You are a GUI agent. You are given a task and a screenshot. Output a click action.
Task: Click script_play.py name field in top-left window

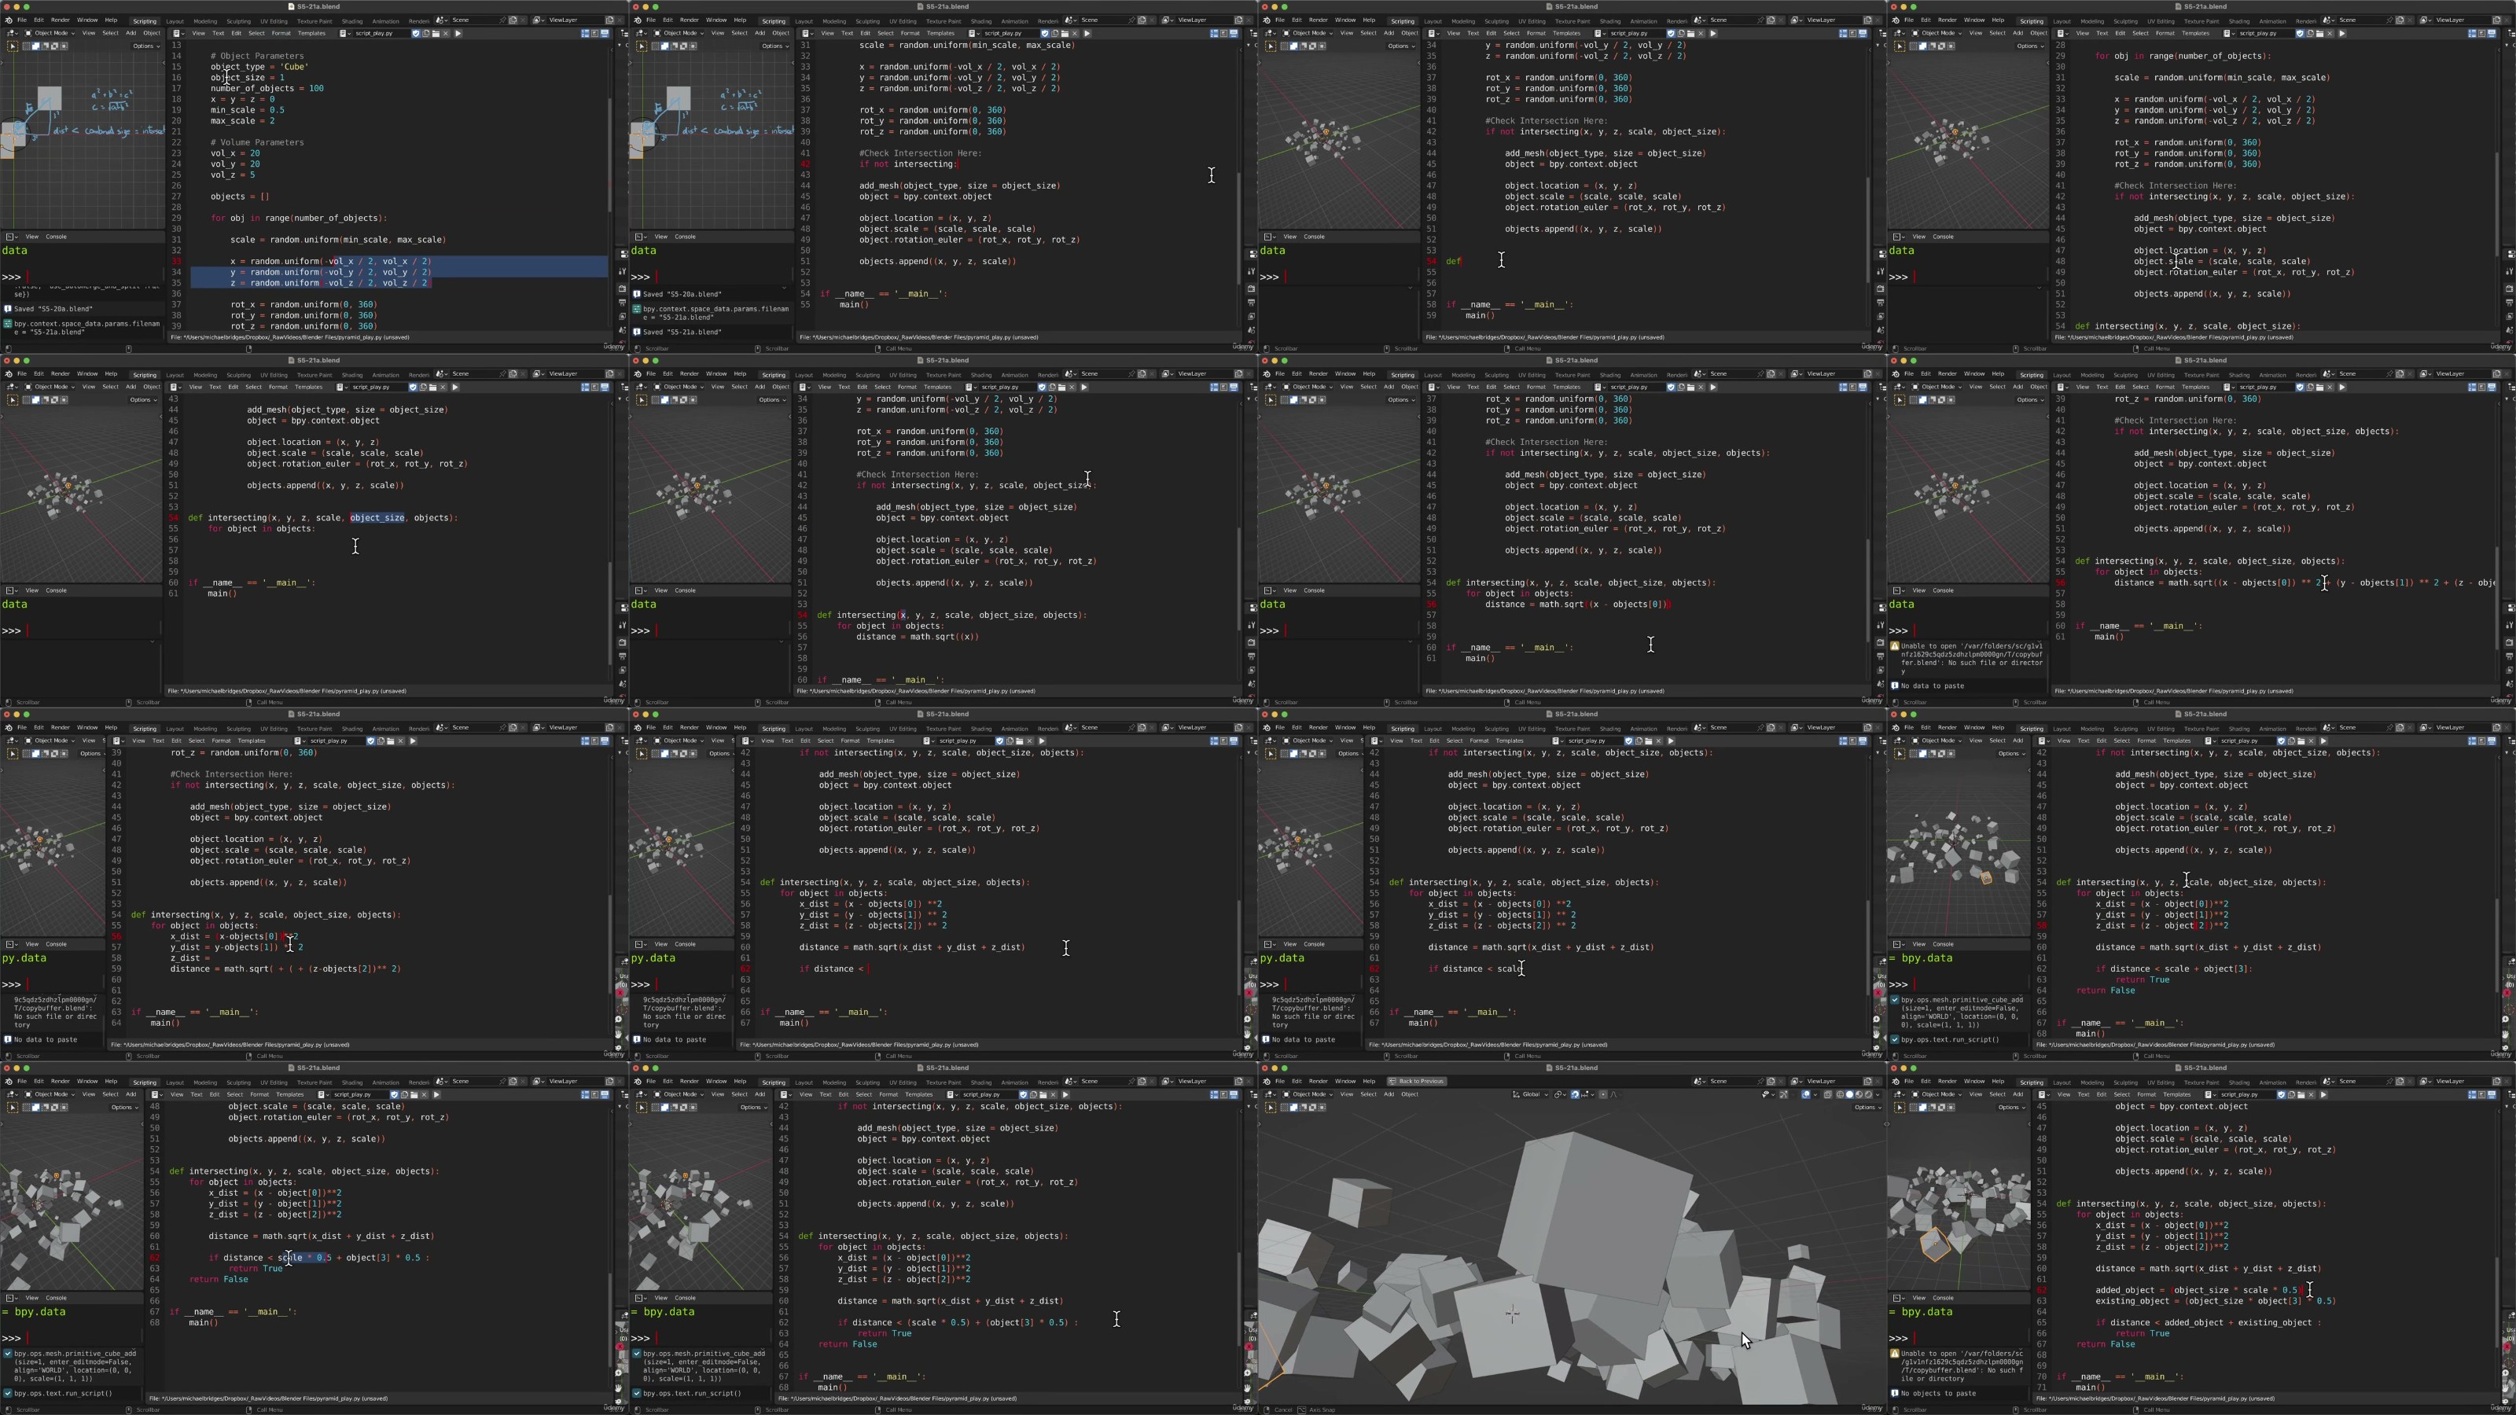(x=376, y=33)
